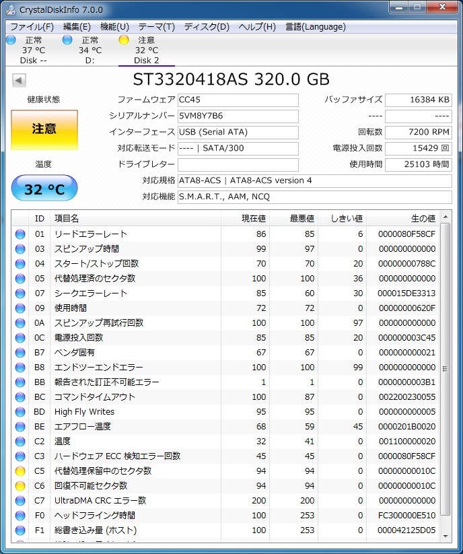Open the ヘルプ(H) menu
The image size is (463, 554).
(x=257, y=27)
